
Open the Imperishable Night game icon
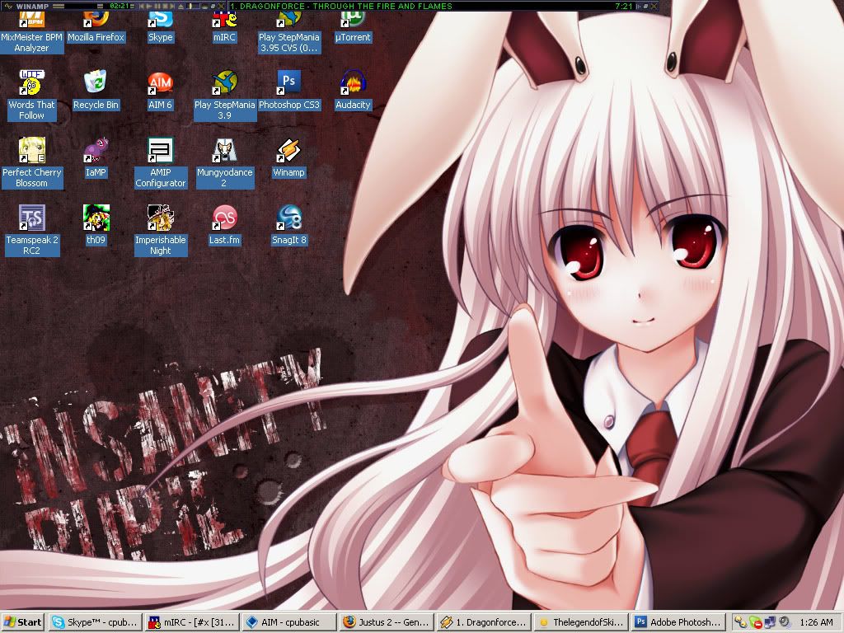click(x=160, y=218)
